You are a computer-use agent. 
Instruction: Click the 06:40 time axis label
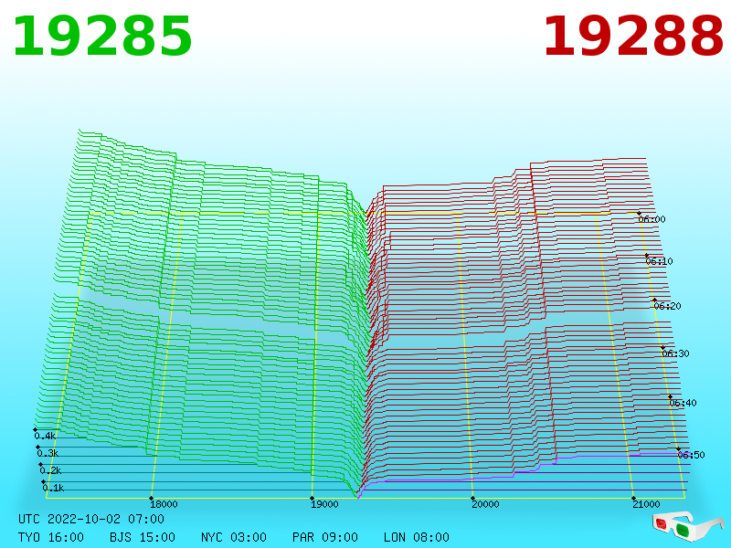pos(683,403)
